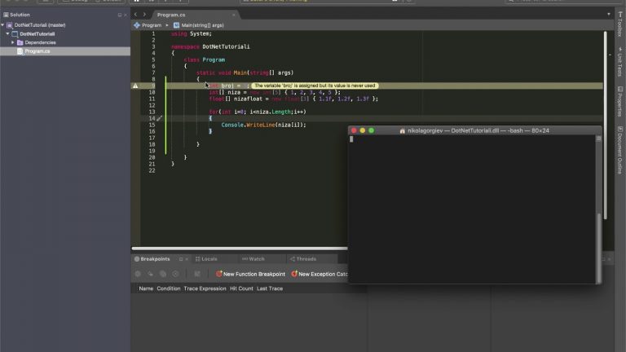
Task: Close the bash terminal window
Action: 354,130
